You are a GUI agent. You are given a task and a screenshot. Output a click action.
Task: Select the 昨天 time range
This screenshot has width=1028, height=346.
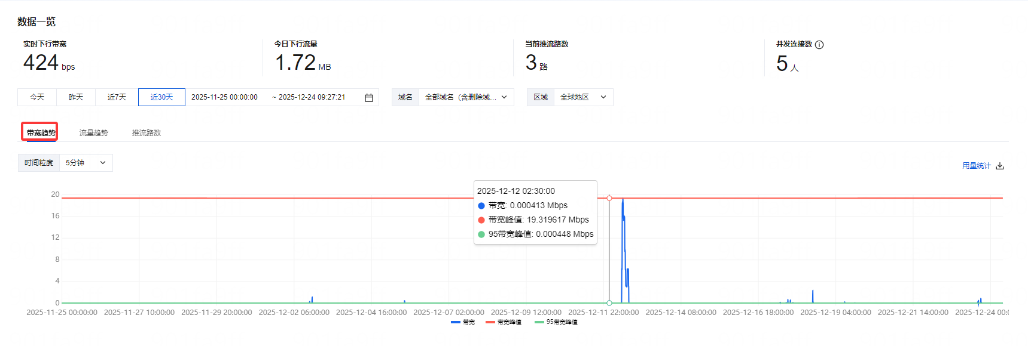coord(76,97)
